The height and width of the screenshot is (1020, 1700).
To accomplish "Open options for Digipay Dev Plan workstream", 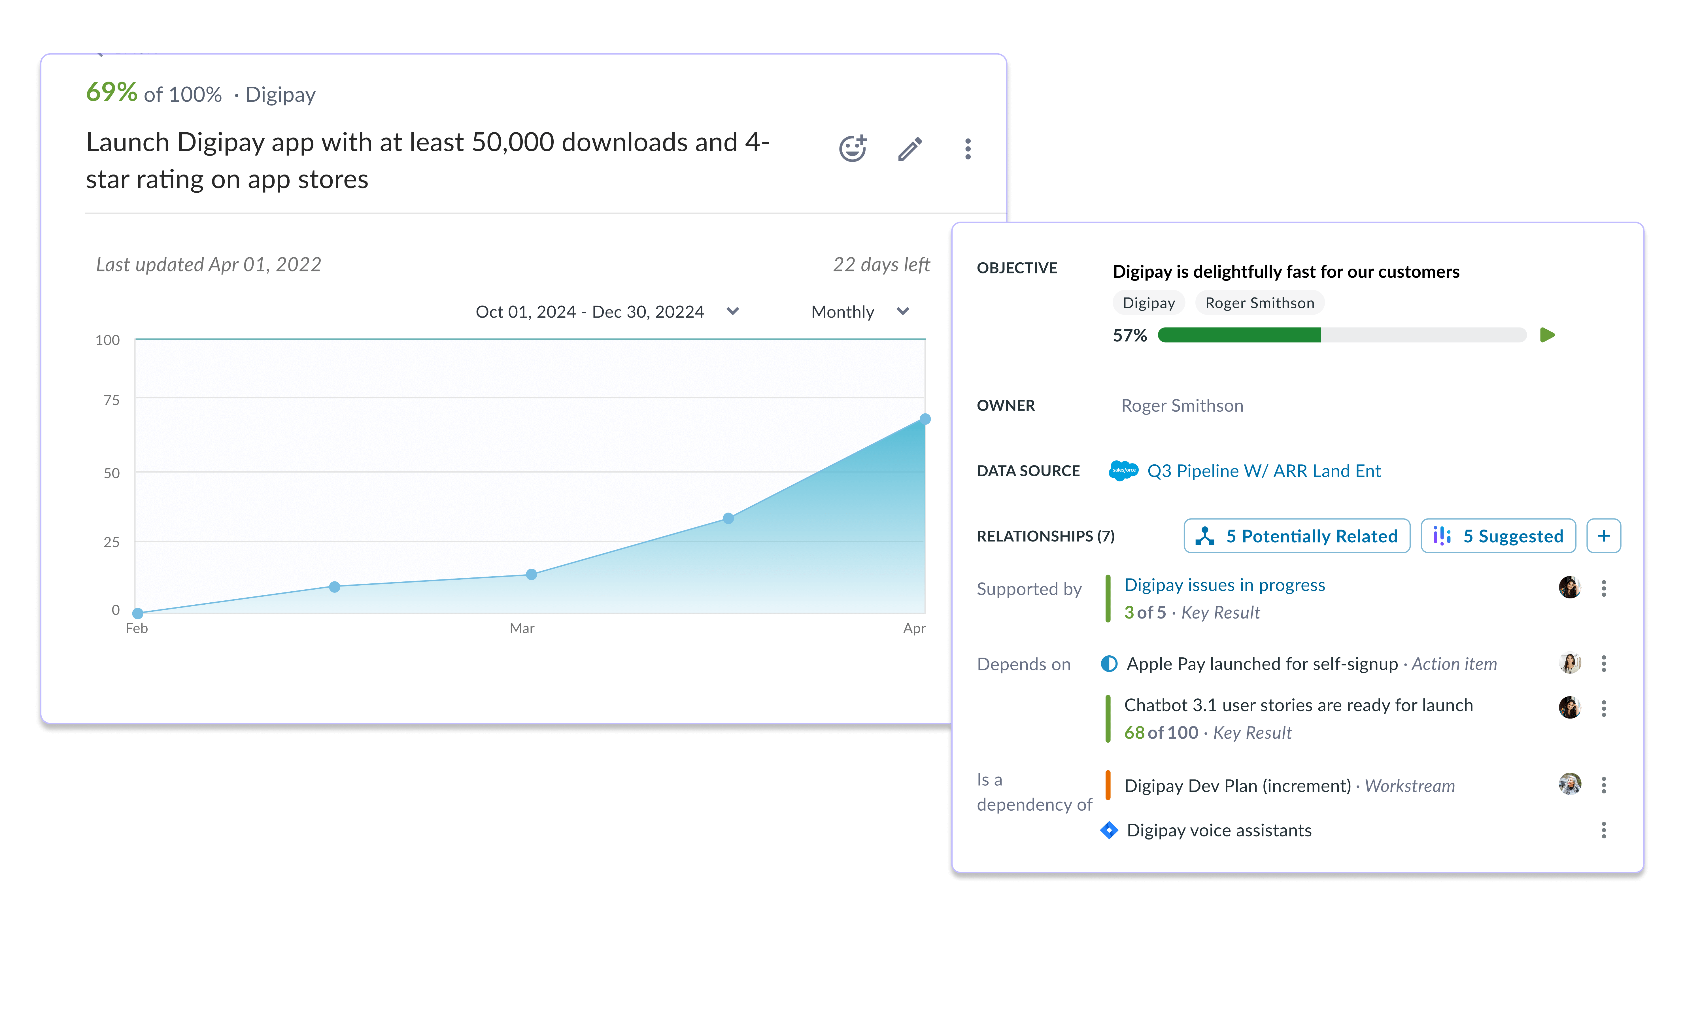I will pyautogui.click(x=1604, y=784).
